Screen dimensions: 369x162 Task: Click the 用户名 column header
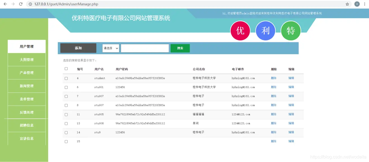tap(99, 69)
